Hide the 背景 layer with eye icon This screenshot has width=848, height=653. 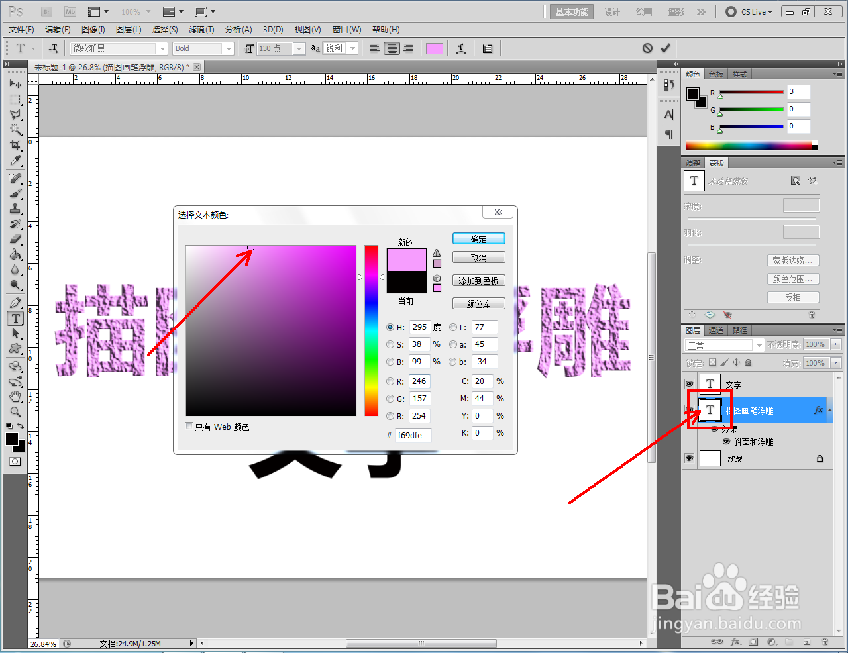coord(689,458)
